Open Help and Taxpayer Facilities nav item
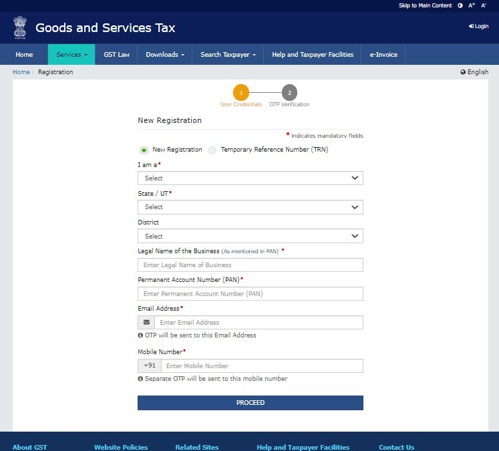The height and width of the screenshot is (451, 499). tap(313, 54)
